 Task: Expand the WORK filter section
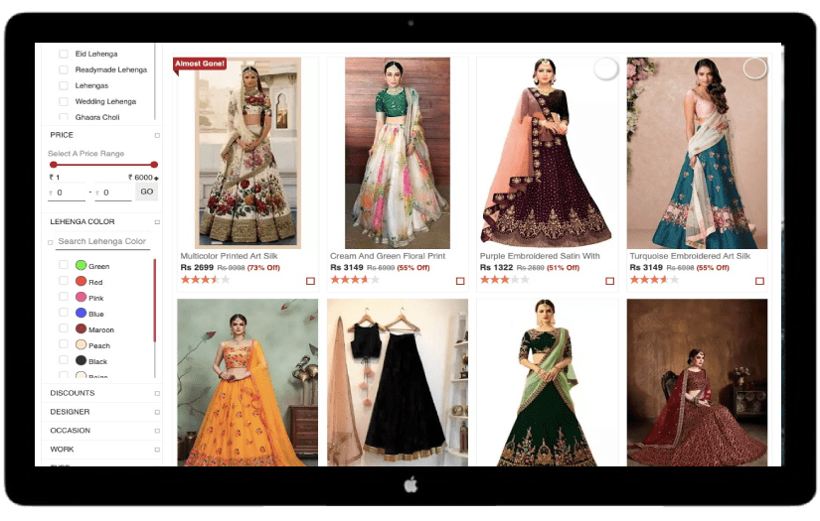[x=157, y=450]
